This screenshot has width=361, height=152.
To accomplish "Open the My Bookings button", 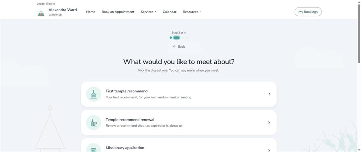I will coord(308,12).
